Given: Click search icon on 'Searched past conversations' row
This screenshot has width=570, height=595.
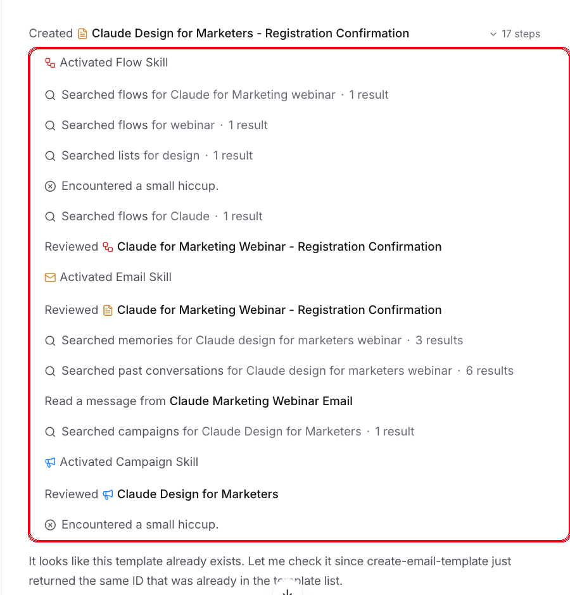Looking at the screenshot, I should pos(50,371).
